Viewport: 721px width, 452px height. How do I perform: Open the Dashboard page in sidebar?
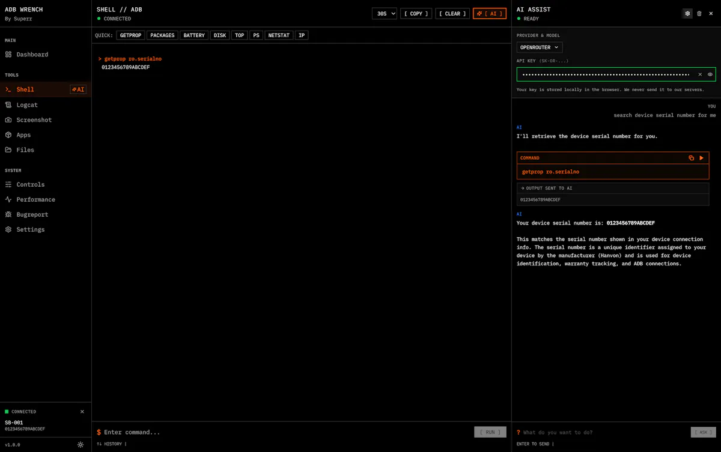[x=46, y=54]
